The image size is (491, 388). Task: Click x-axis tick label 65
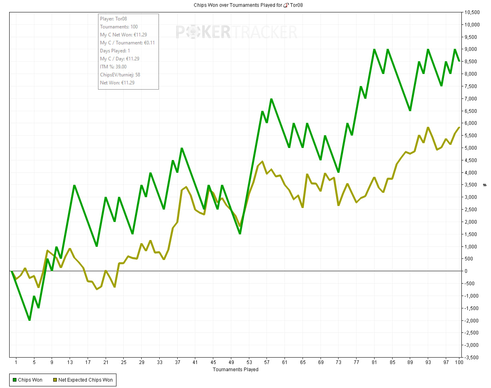(x=303, y=362)
